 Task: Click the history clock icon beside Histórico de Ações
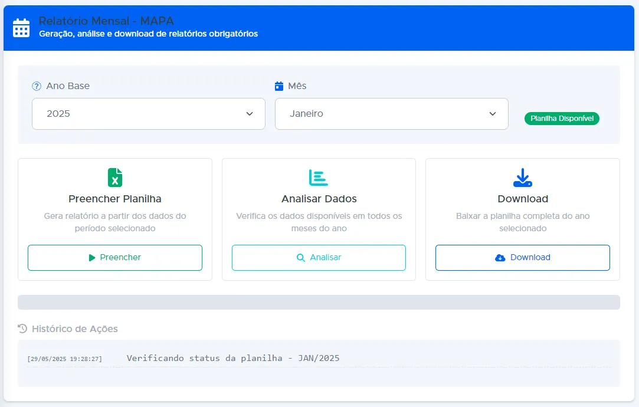(x=22, y=329)
